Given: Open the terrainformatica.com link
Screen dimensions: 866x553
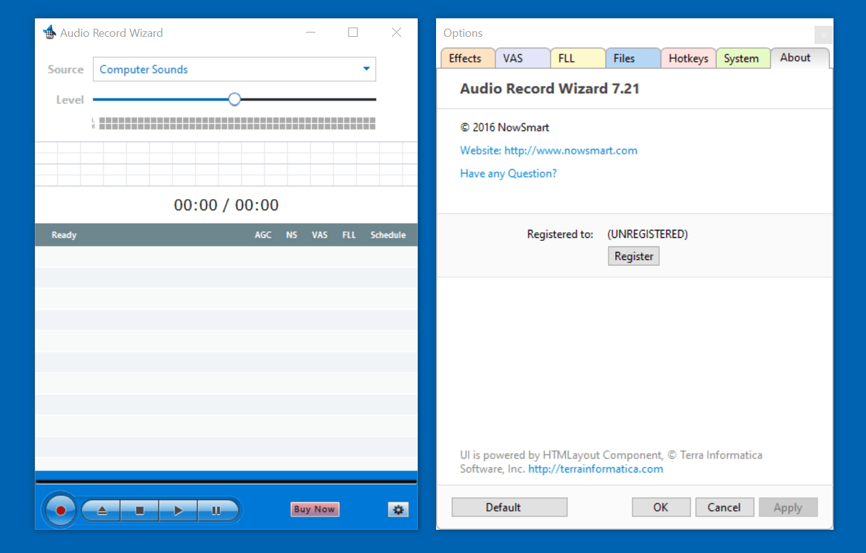Looking at the screenshot, I should coord(596,469).
